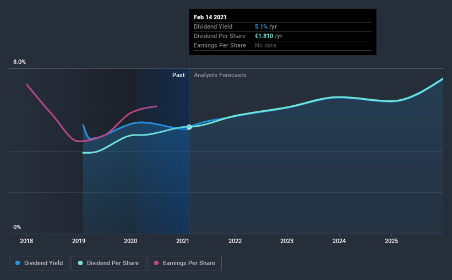The image size is (452, 280).
Task: Toggle the Earnings Per Share legend button
Action: point(184,263)
